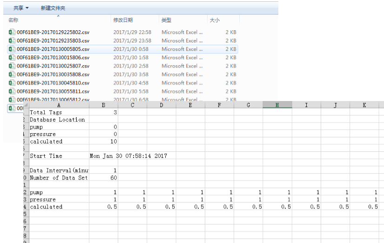Screen dimensions: 384x243
Task: Select the Start Time cell in column A
Action: coord(46,156)
